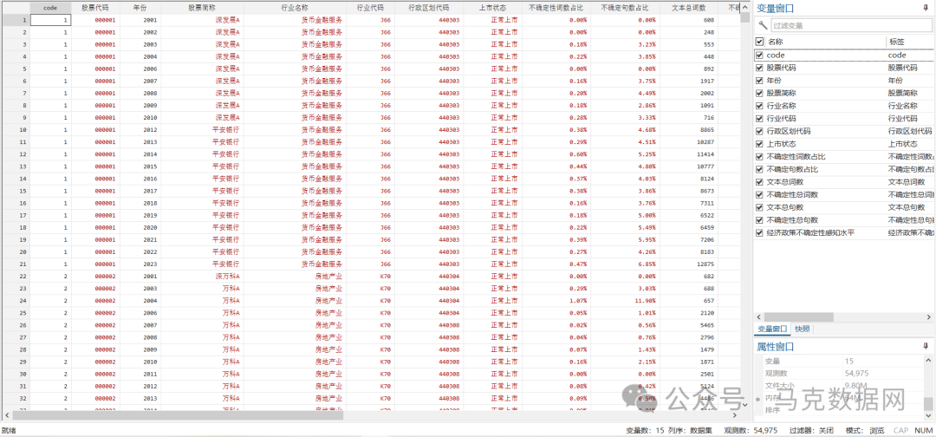This screenshot has width=936, height=437.
Task: Select row header number 1 in the data grid
Action: (15, 20)
